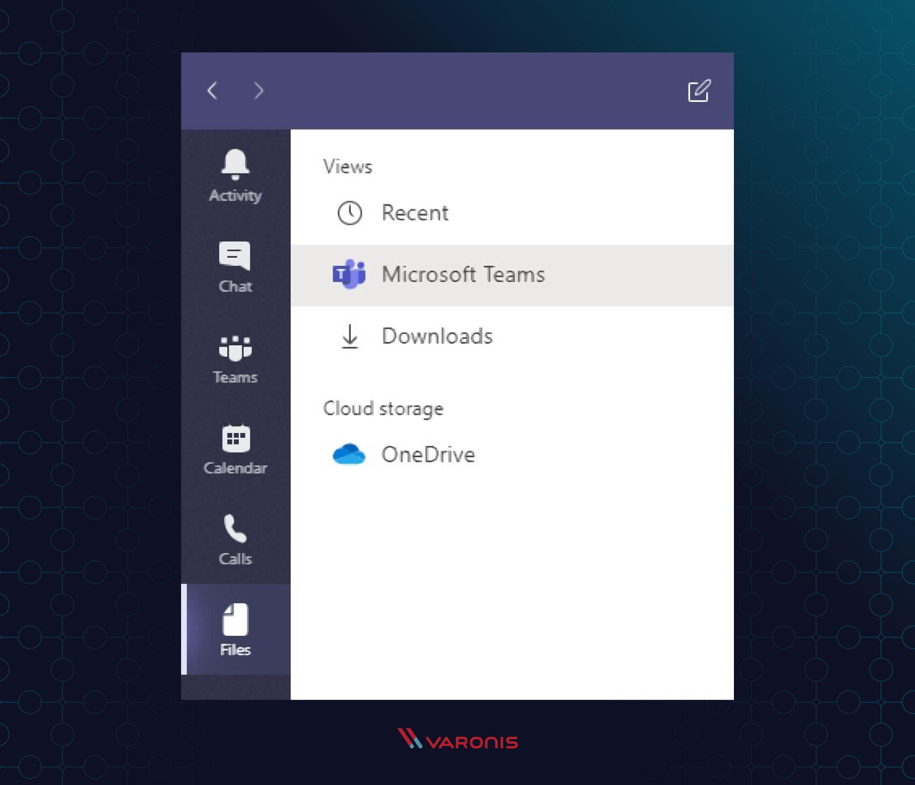Click the Activity bell icon
The height and width of the screenshot is (785, 915).
pyautogui.click(x=235, y=163)
